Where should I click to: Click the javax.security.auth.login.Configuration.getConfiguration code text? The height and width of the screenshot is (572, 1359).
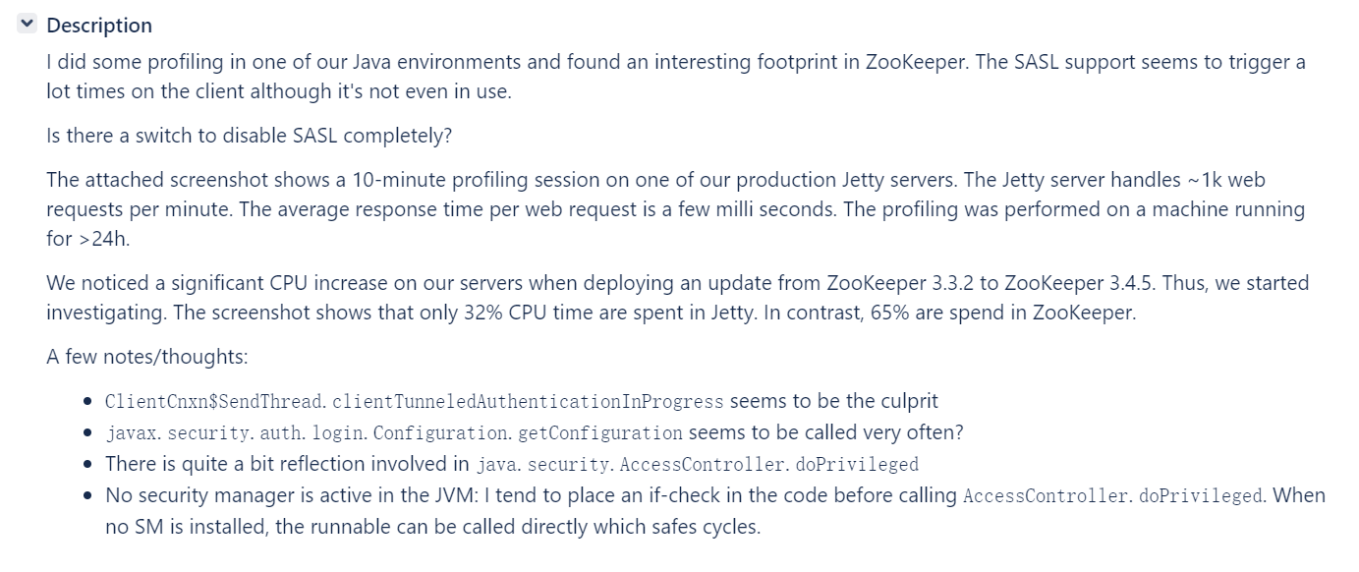(x=393, y=432)
